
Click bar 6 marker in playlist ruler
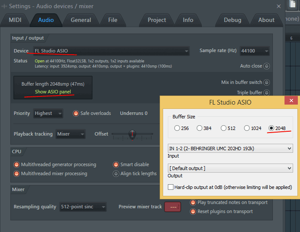click(291, 38)
